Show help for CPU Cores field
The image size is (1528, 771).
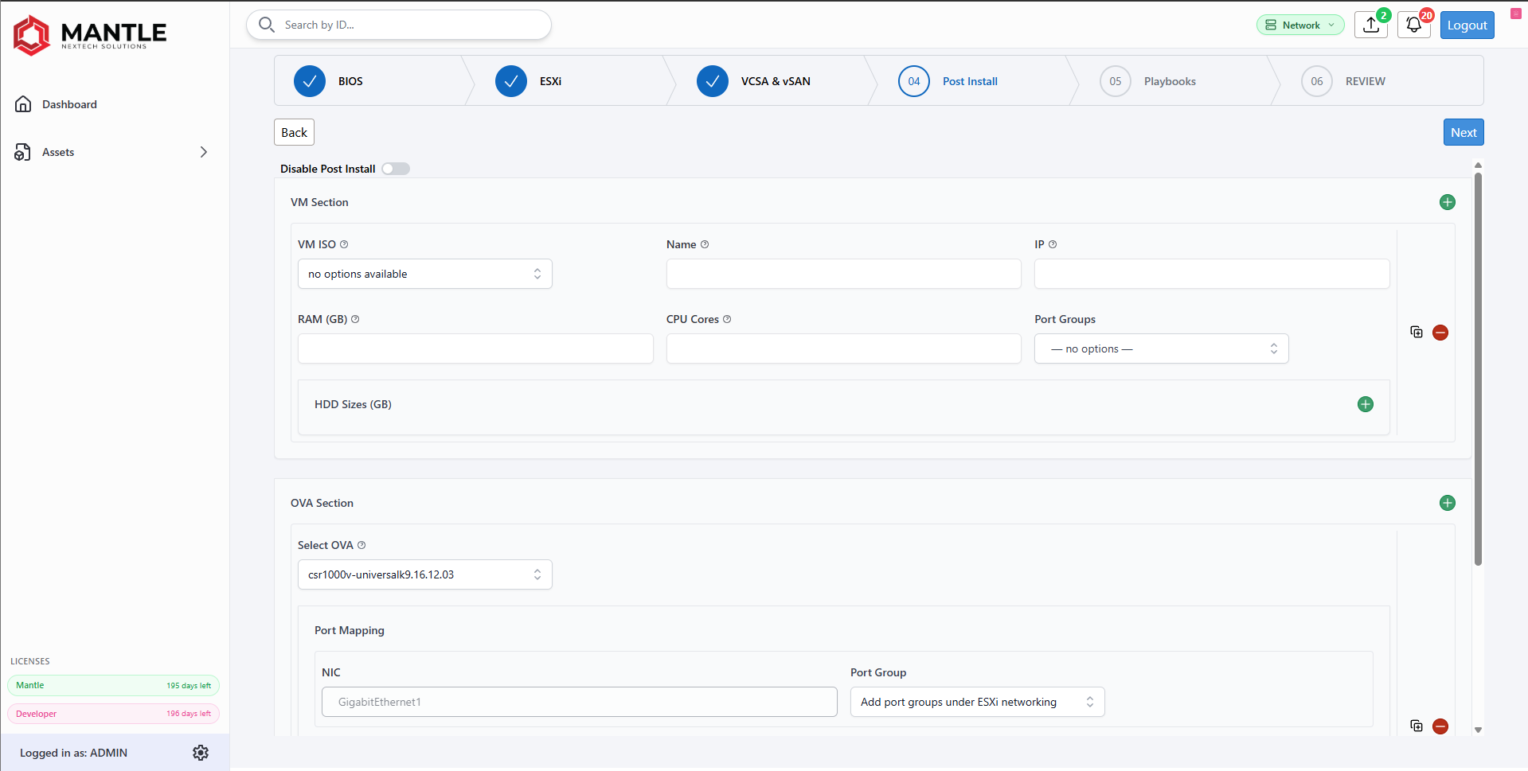(x=727, y=319)
